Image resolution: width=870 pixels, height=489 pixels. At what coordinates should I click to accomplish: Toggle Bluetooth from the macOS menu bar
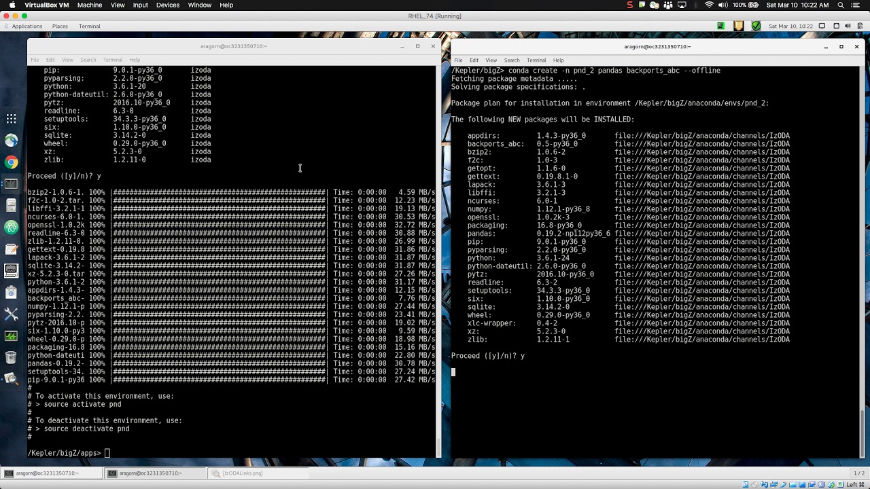(696, 5)
